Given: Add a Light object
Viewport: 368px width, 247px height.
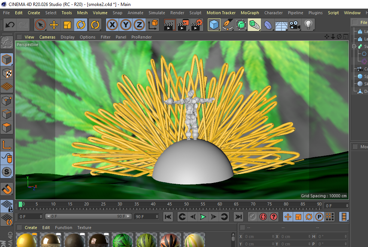Looking at the screenshot, I should tap(308, 25).
